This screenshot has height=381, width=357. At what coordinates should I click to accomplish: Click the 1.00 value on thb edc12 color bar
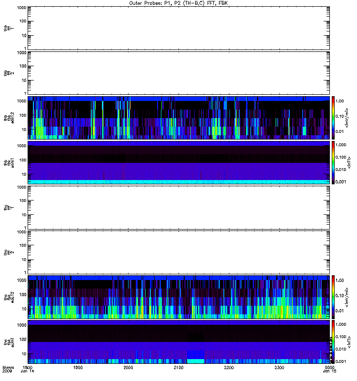pyautogui.click(x=339, y=101)
